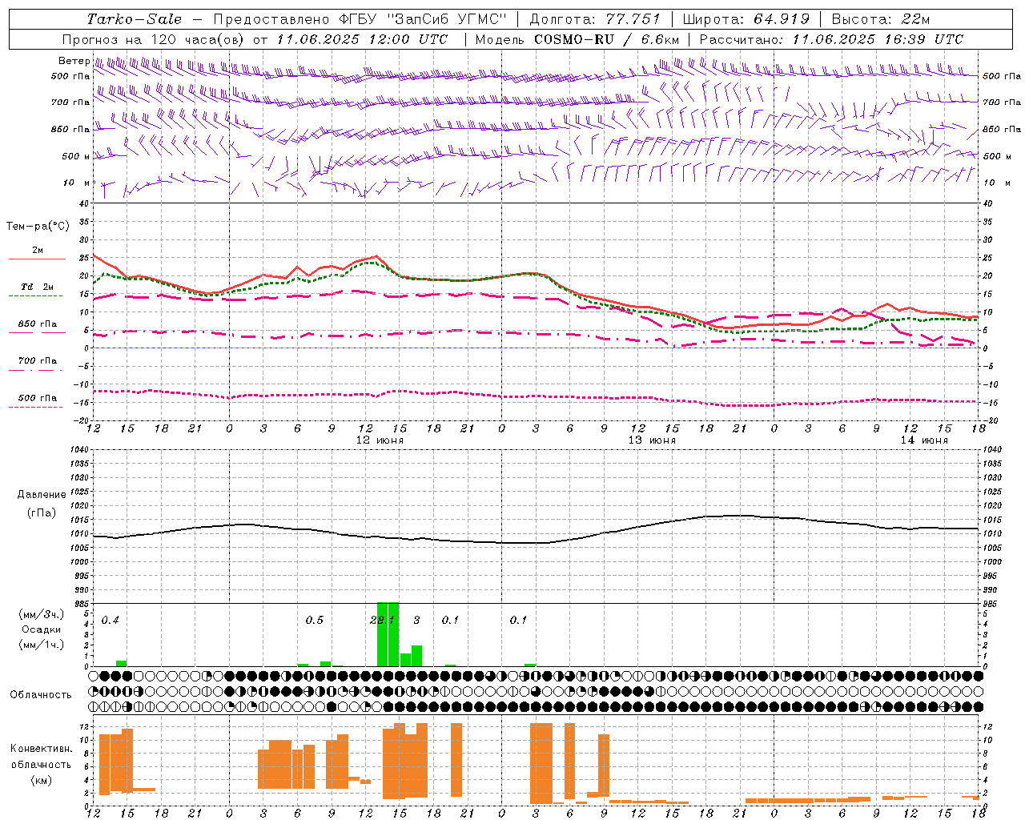The width and height of the screenshot is (1025, 820).
Task: Select the Долгота: 77.751 longitude value
Action: coord(595,19)
